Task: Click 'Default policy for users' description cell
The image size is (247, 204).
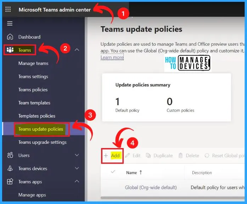Action: [x=218, y=187]
